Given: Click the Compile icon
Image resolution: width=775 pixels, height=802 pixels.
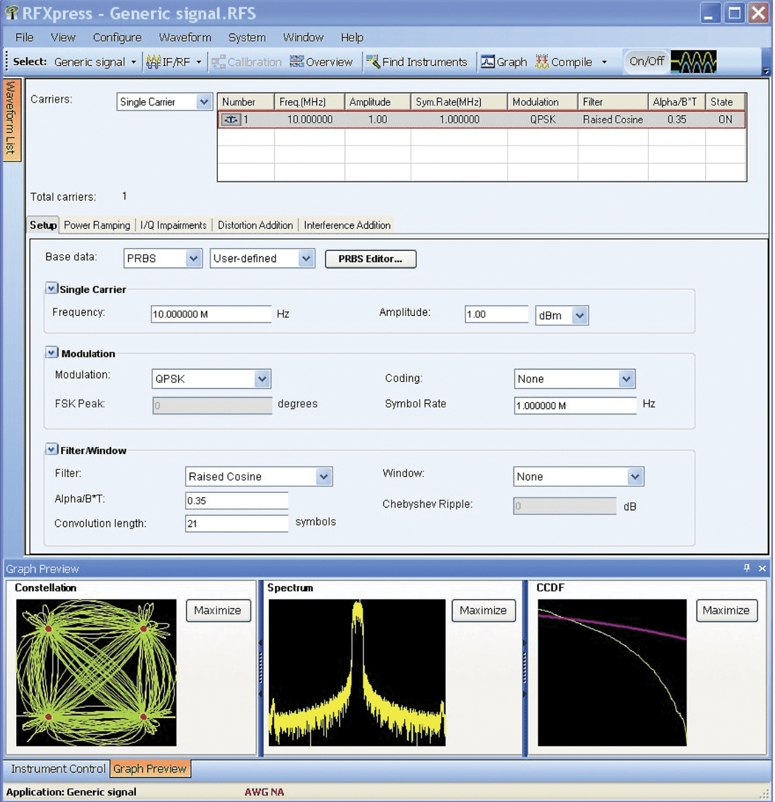Looking at the screenshot, I should pyautogui.click(x=542, y=62).
